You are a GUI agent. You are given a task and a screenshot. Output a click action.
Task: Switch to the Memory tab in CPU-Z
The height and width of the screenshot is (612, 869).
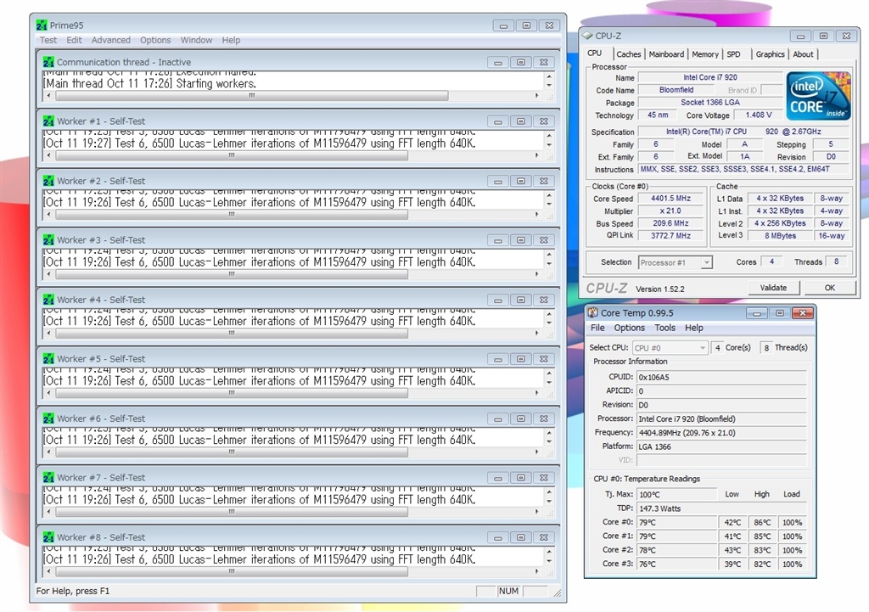[x=705, y=54]
